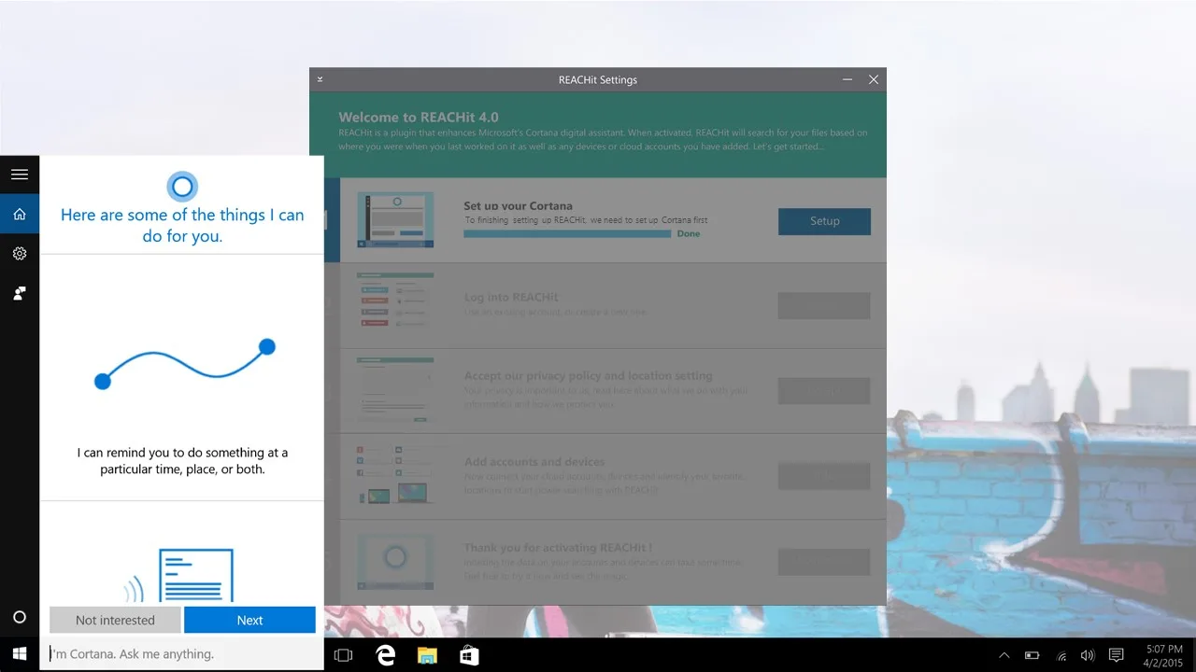
Task: Close the REACHit Settings window
Action: coord(874,79)
